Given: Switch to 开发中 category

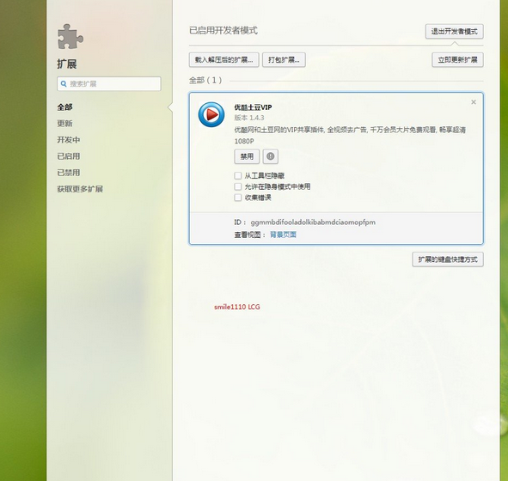Looking at the screenshot, I should click(x=69, y=140).
